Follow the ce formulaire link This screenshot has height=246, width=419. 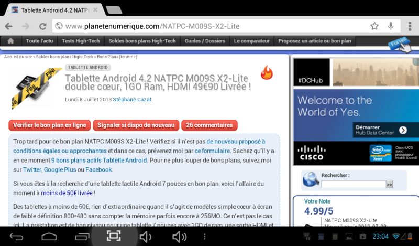coord(213,151)
